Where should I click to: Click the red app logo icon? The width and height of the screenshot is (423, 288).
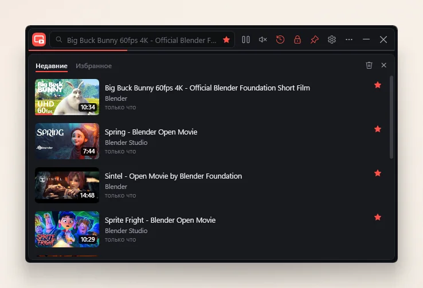pos(39,40)
